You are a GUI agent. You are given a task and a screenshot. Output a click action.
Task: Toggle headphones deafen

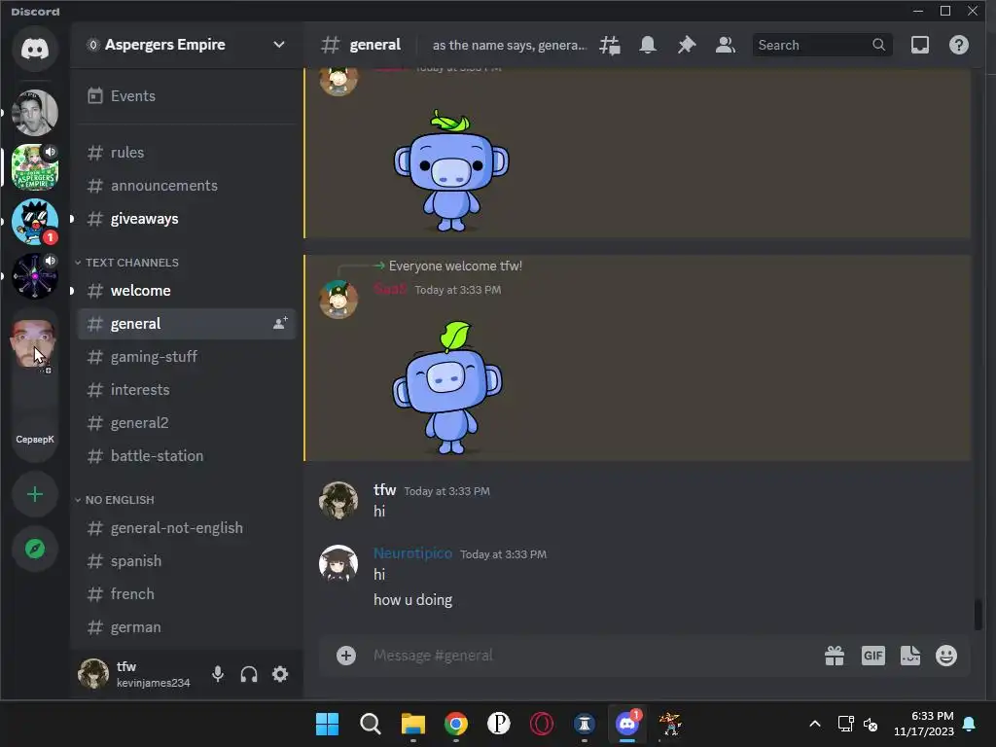tap(249, 674)
